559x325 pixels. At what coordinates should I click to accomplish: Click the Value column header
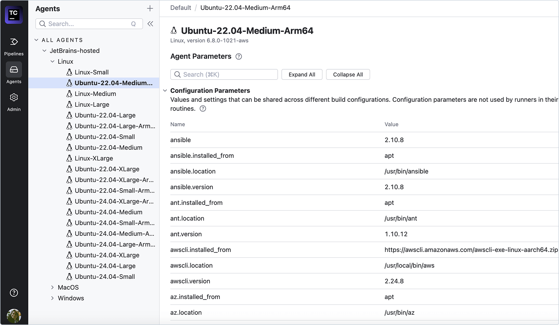pos(391,124)
